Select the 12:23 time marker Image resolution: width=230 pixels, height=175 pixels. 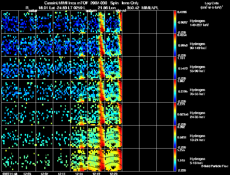click(x=114, y=174)
